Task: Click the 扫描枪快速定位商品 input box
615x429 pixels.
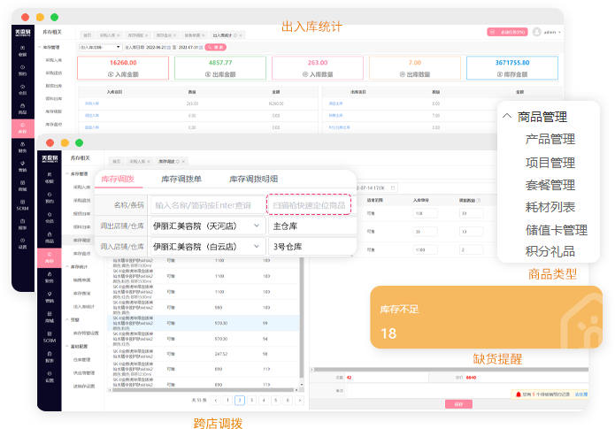Action: coord(309,205)
